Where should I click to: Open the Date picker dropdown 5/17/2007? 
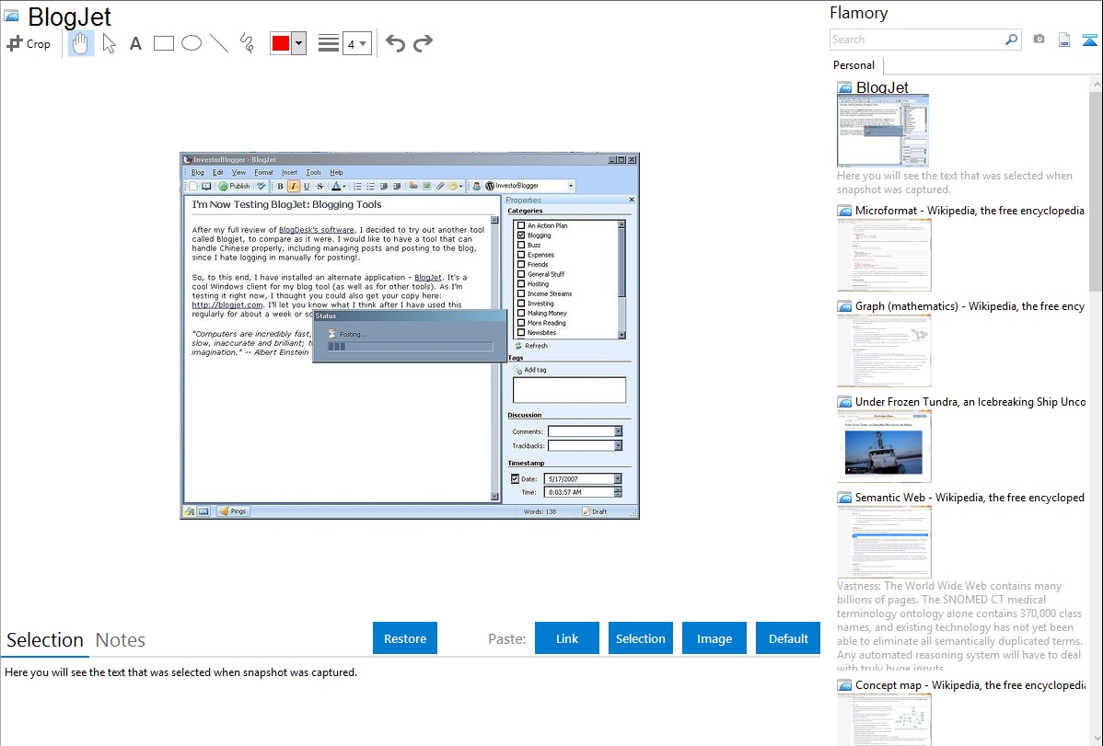(618, 479)
